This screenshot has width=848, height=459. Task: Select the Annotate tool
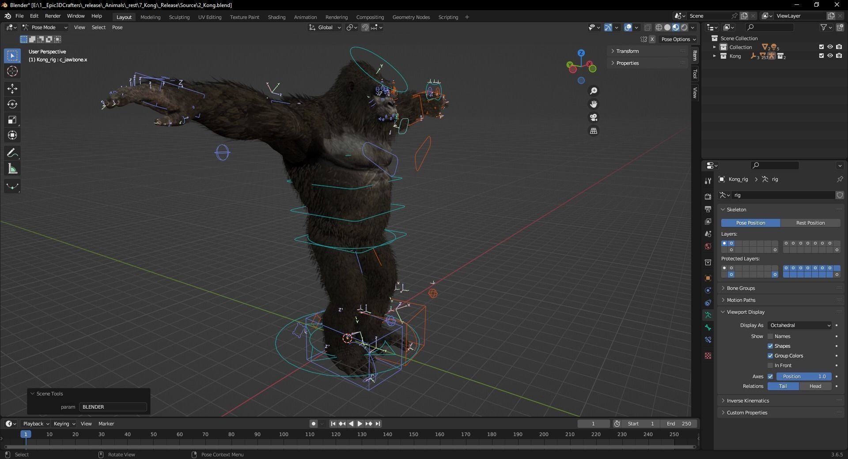pos(12,153)
